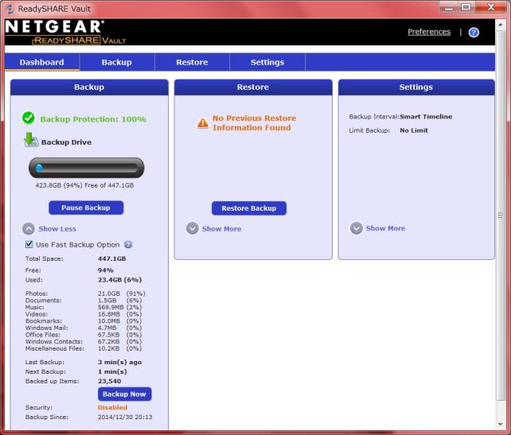The image size is (511, 435).
Task: Click the Disabled security status
Action: pos(112,407)
